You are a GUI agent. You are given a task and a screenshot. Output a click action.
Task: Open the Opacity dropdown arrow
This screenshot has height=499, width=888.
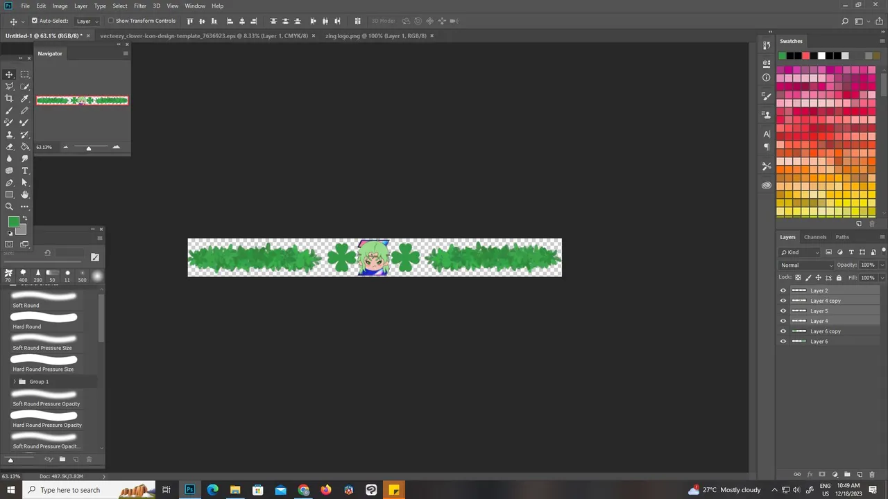pyautogui.click(x=882, y=265)
